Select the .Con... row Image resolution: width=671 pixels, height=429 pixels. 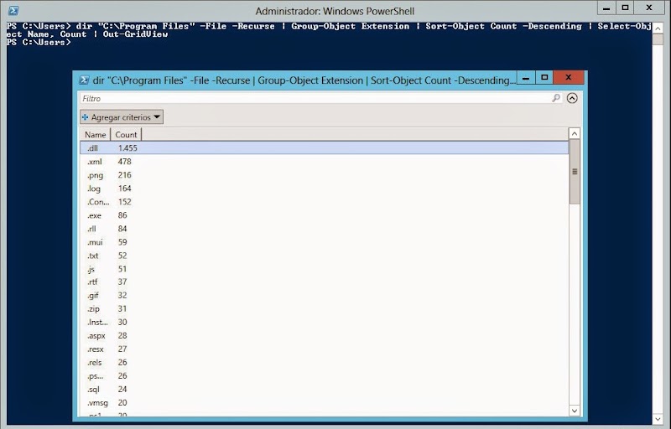[x=324, y=202]
